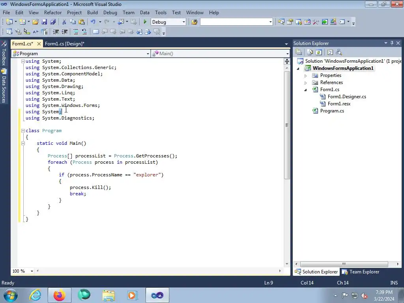Open the Debug configuration dropdown
This screenshot has width=404, height=303.
point(183,22)
